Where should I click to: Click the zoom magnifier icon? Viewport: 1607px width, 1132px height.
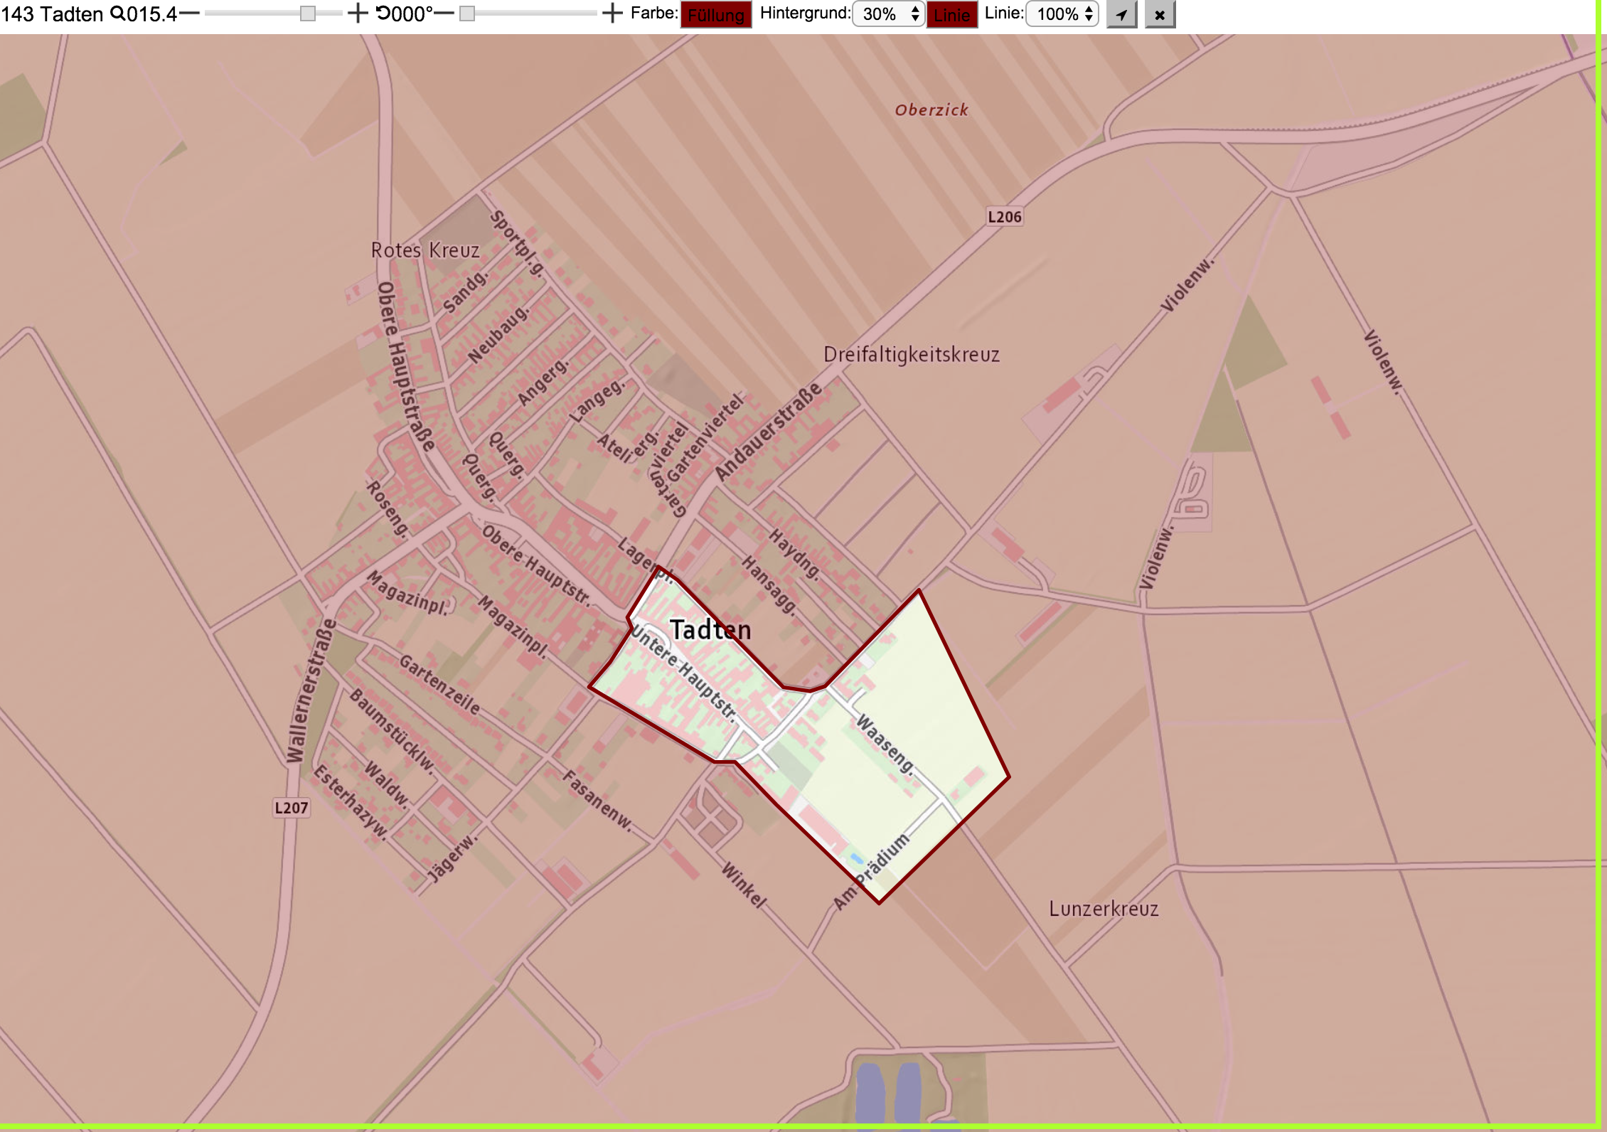(117, 14)
